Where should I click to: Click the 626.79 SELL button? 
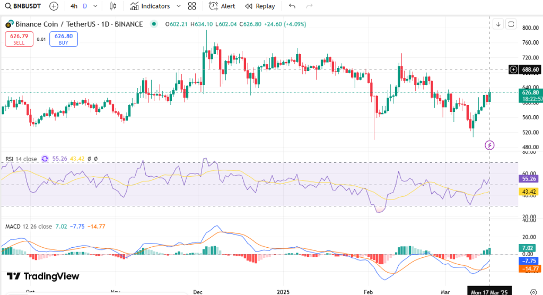(19, 39)
